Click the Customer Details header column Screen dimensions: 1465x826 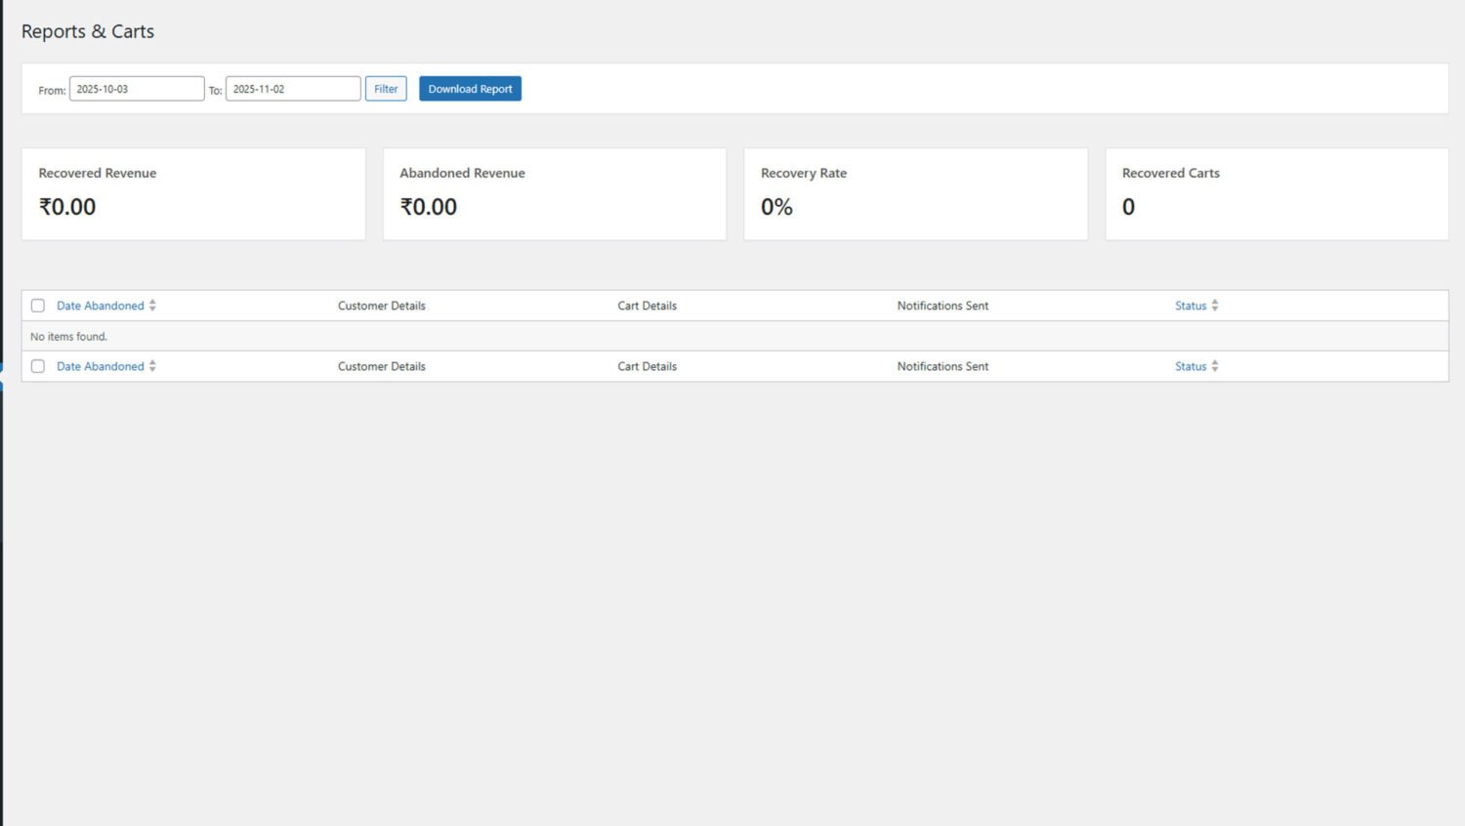pyautogui.click(x=381, y=306)
